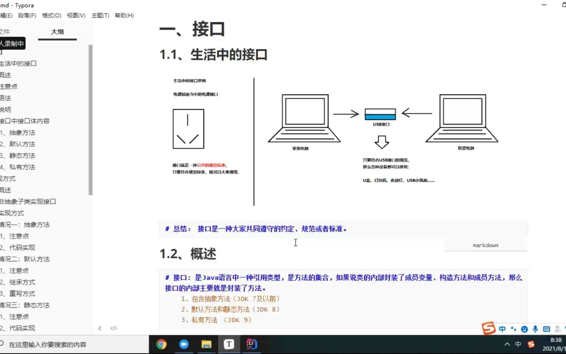
Task: Open IntelliJ IDEA from the taskbar
Action: pos(251,344)
